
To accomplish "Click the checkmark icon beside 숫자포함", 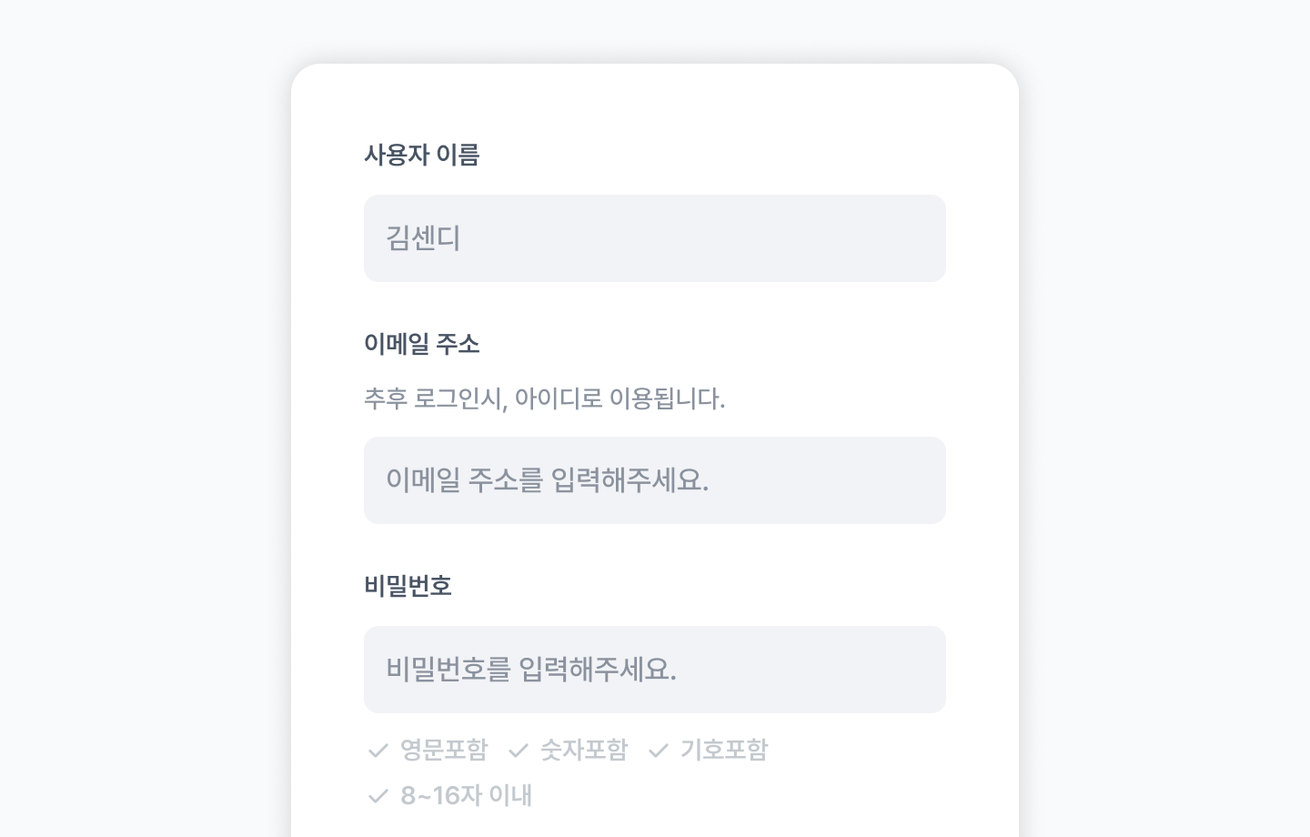I will pos(519,751).
